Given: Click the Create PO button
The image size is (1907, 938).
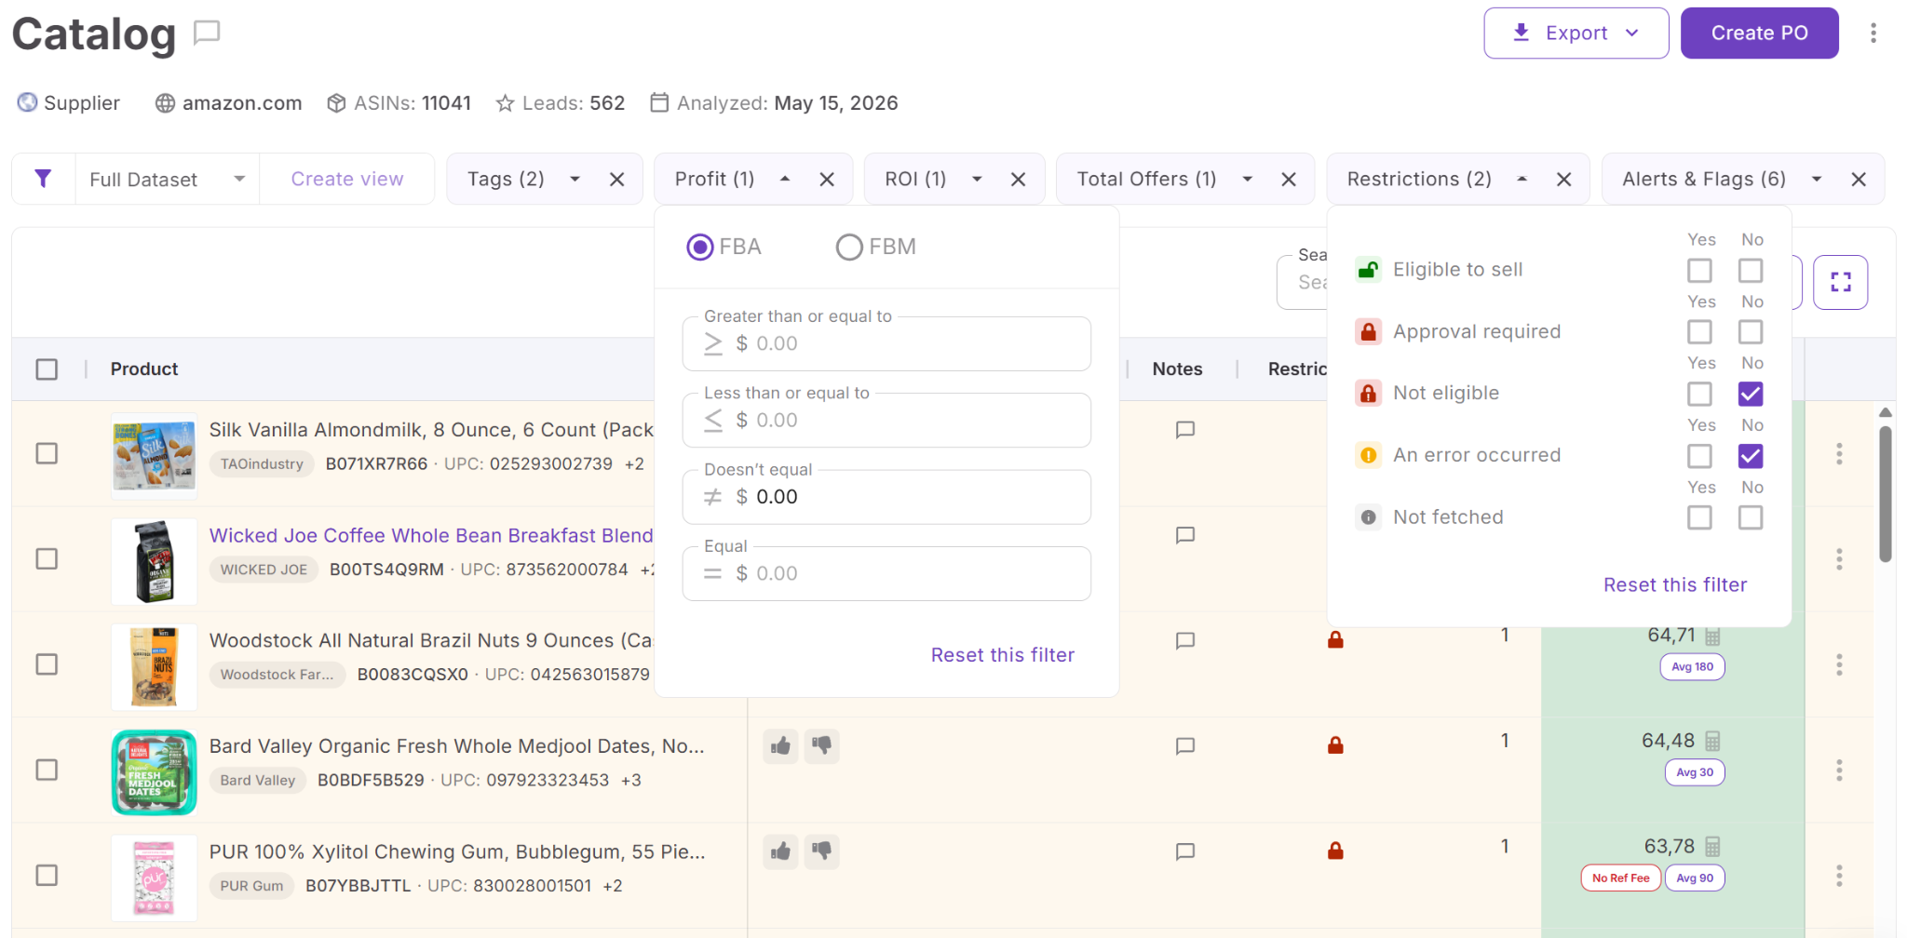Looking at the screenshot, I should pyautogui.click(x=1759, y=33).
